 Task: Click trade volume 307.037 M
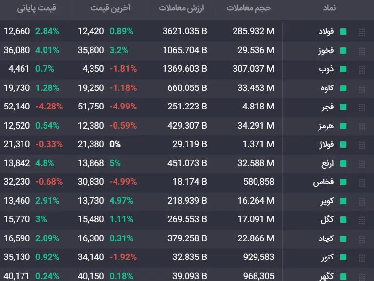pyautogui.click(x=253, y=69)
